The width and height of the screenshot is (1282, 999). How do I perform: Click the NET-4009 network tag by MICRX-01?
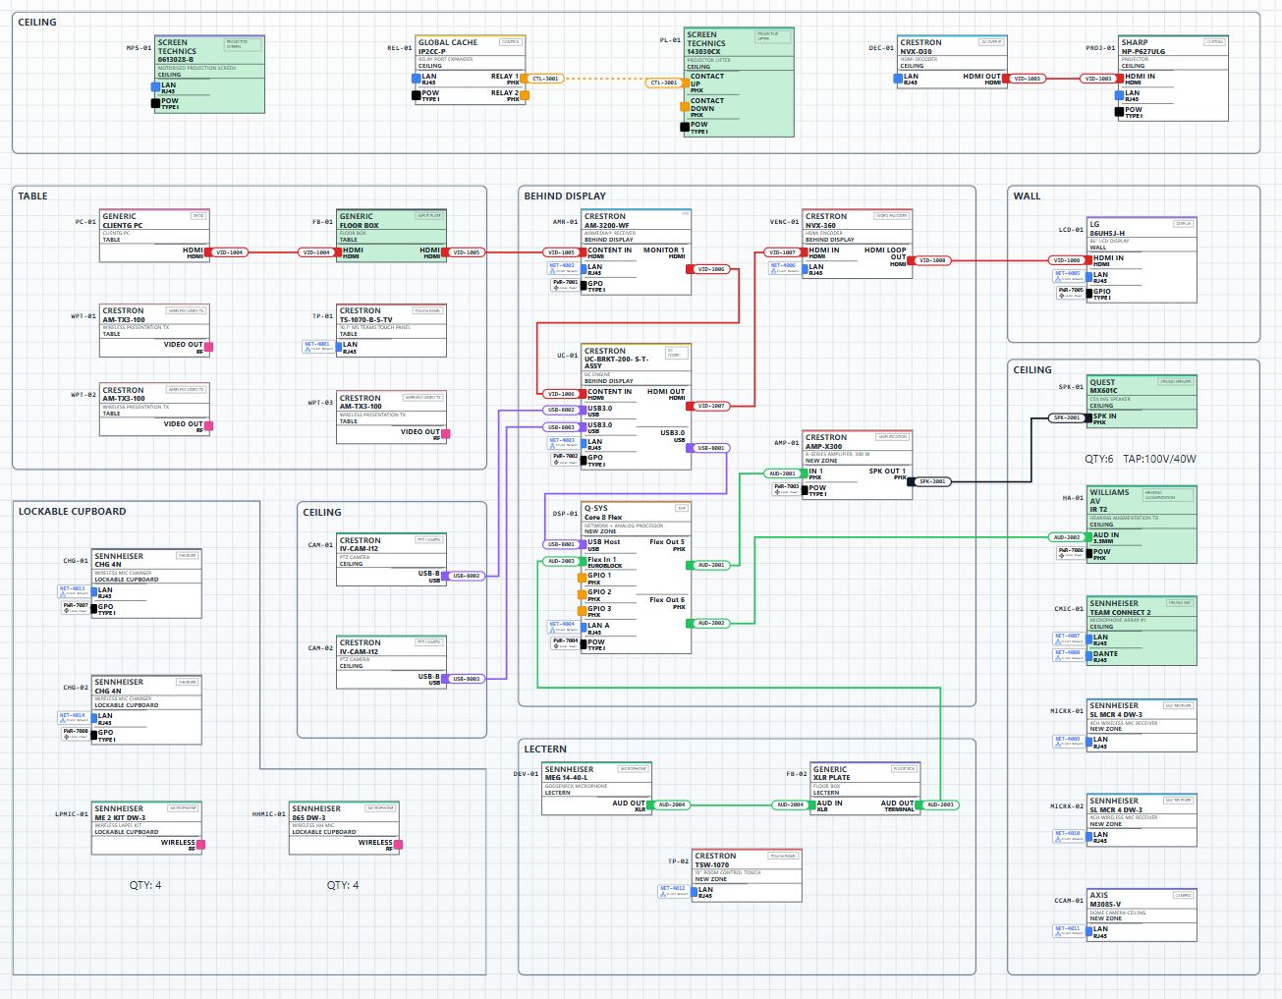tap(1068, 741)
